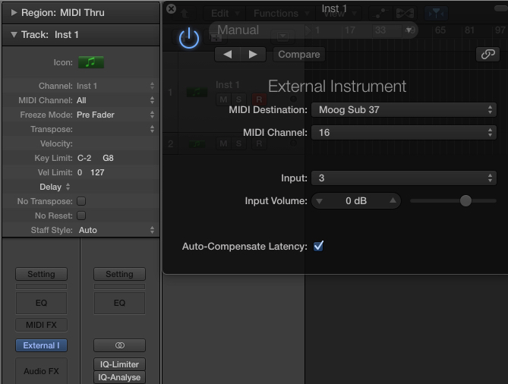
Task: Click the green music note track icon
Action: pos(91,62)
